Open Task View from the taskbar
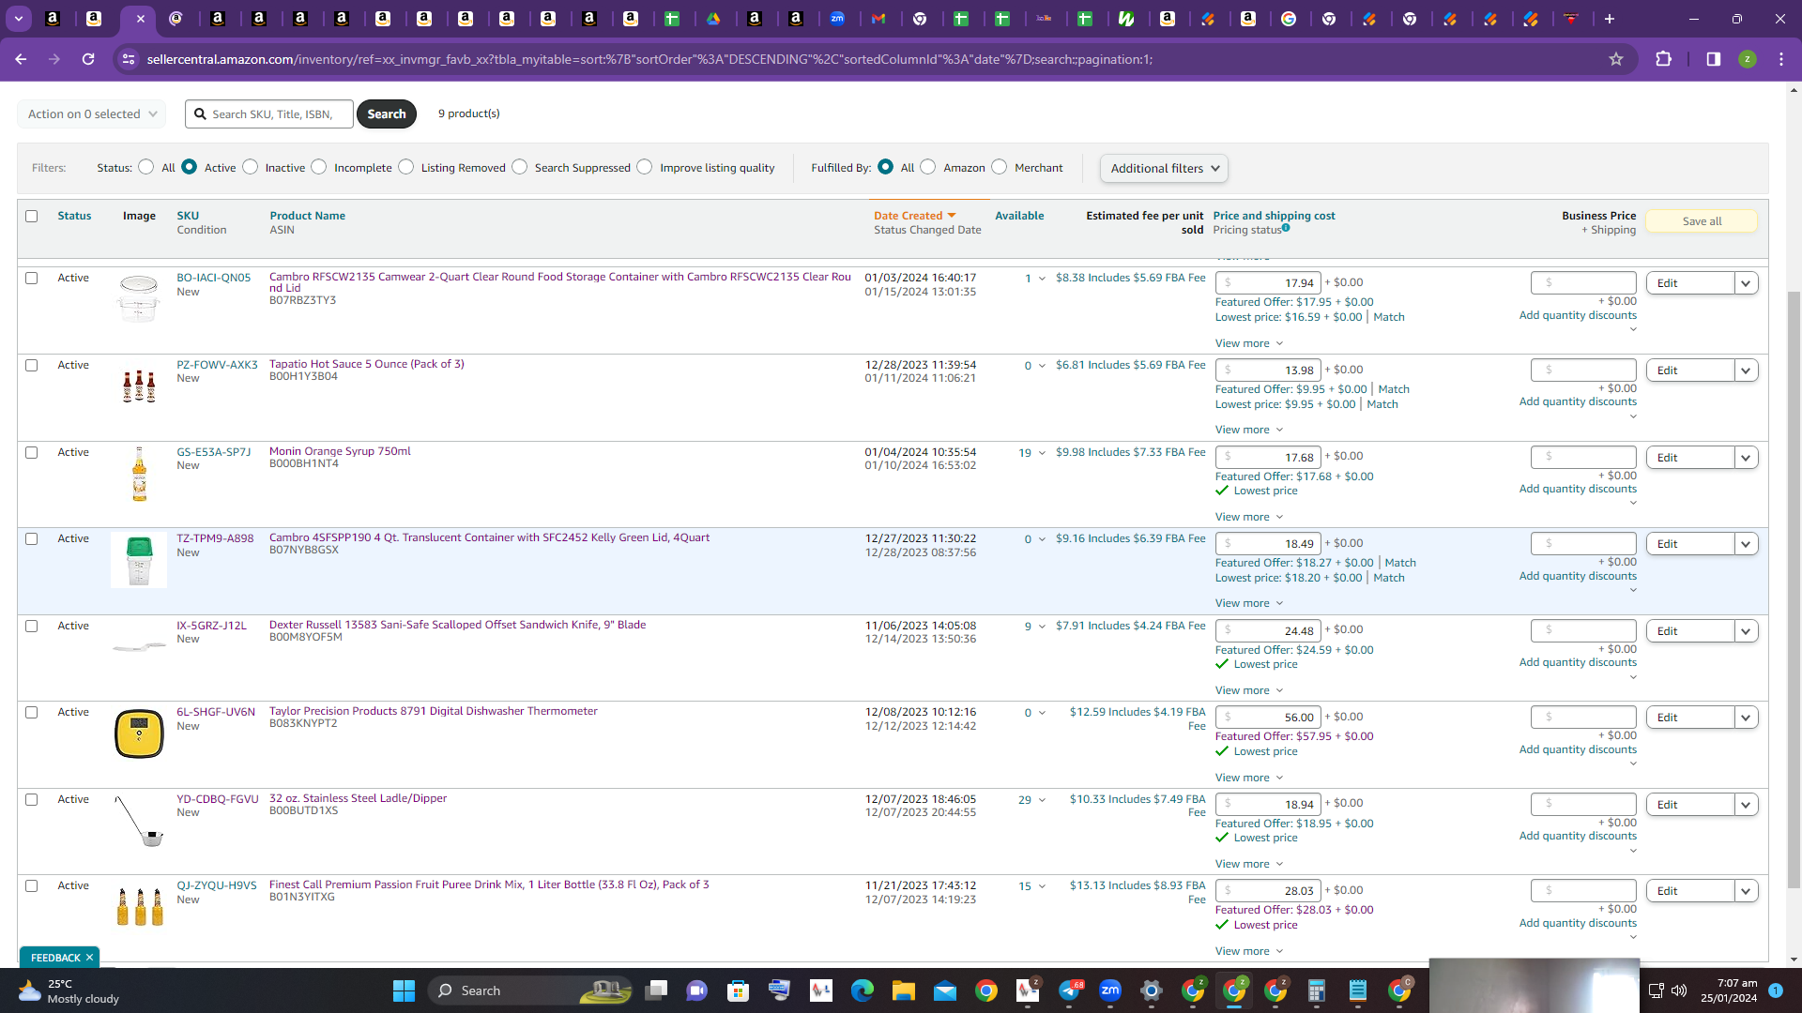Screen dimensions: 1802x1013 point(656,990)
